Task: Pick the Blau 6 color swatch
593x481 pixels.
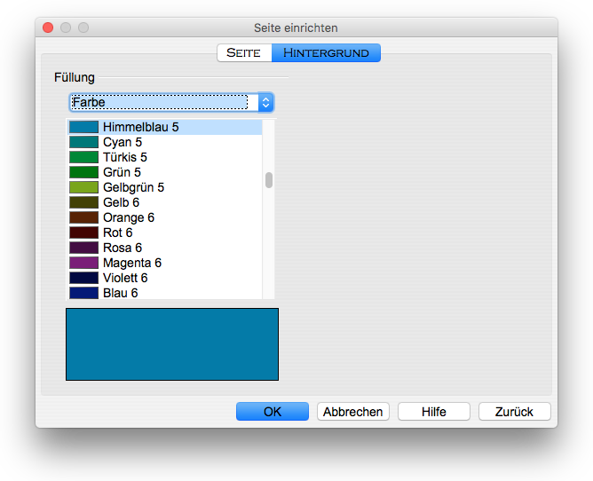Action: [x=84, y=293]
